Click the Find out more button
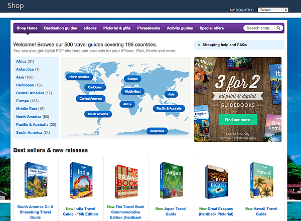The width and height of the screenshot is (301, 221). coord(237,120)
